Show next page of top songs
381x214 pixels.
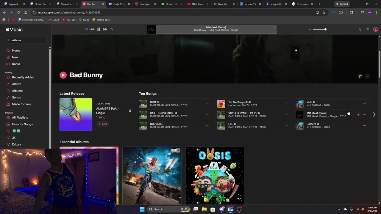tap(374, 114)
